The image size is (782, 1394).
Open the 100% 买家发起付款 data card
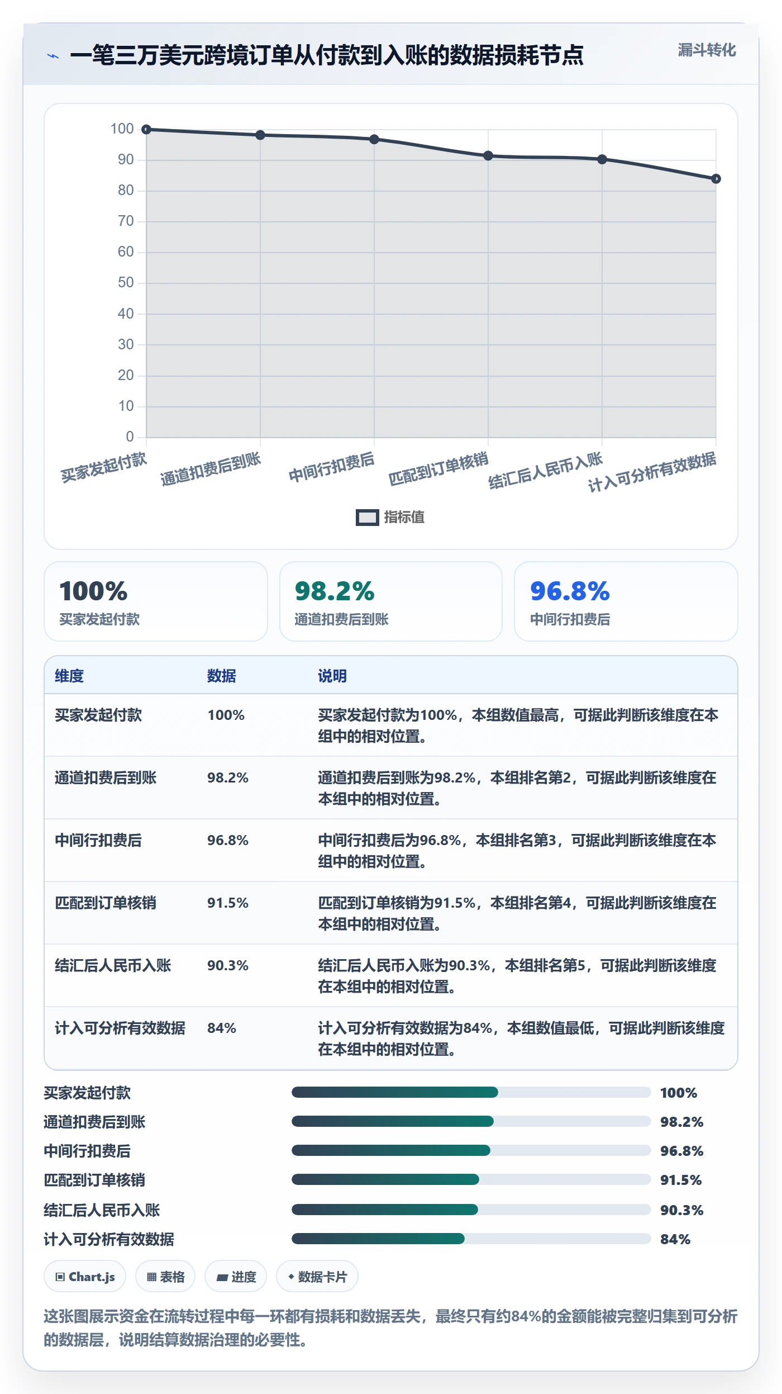point(156,601)
